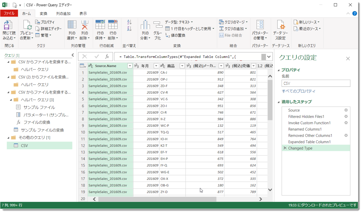Click the table icon at grid corner
Image resolution: width=362 pixels, height=213 pixels.
(82, 66)
